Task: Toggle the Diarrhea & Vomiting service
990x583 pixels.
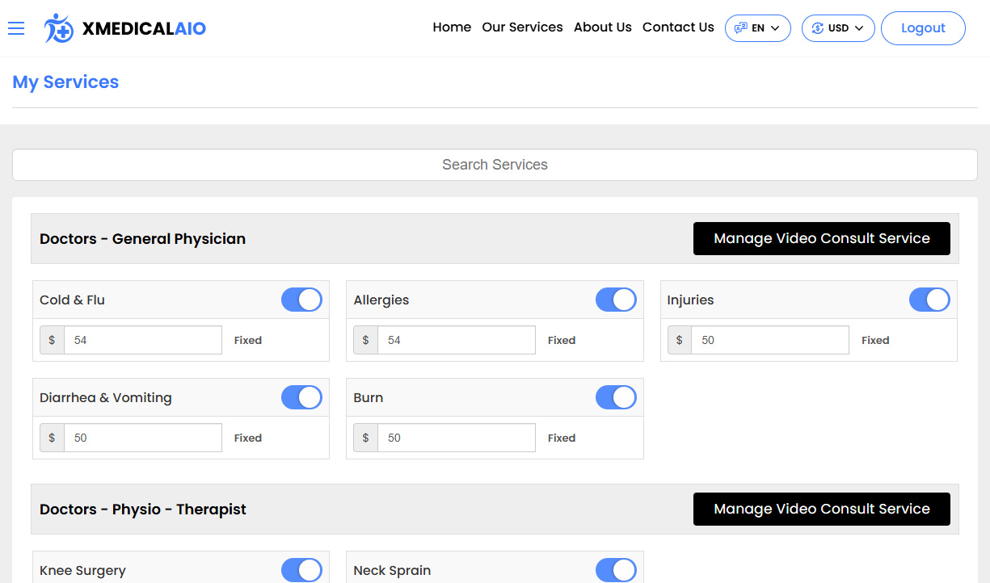Action: tap(301, 397)
